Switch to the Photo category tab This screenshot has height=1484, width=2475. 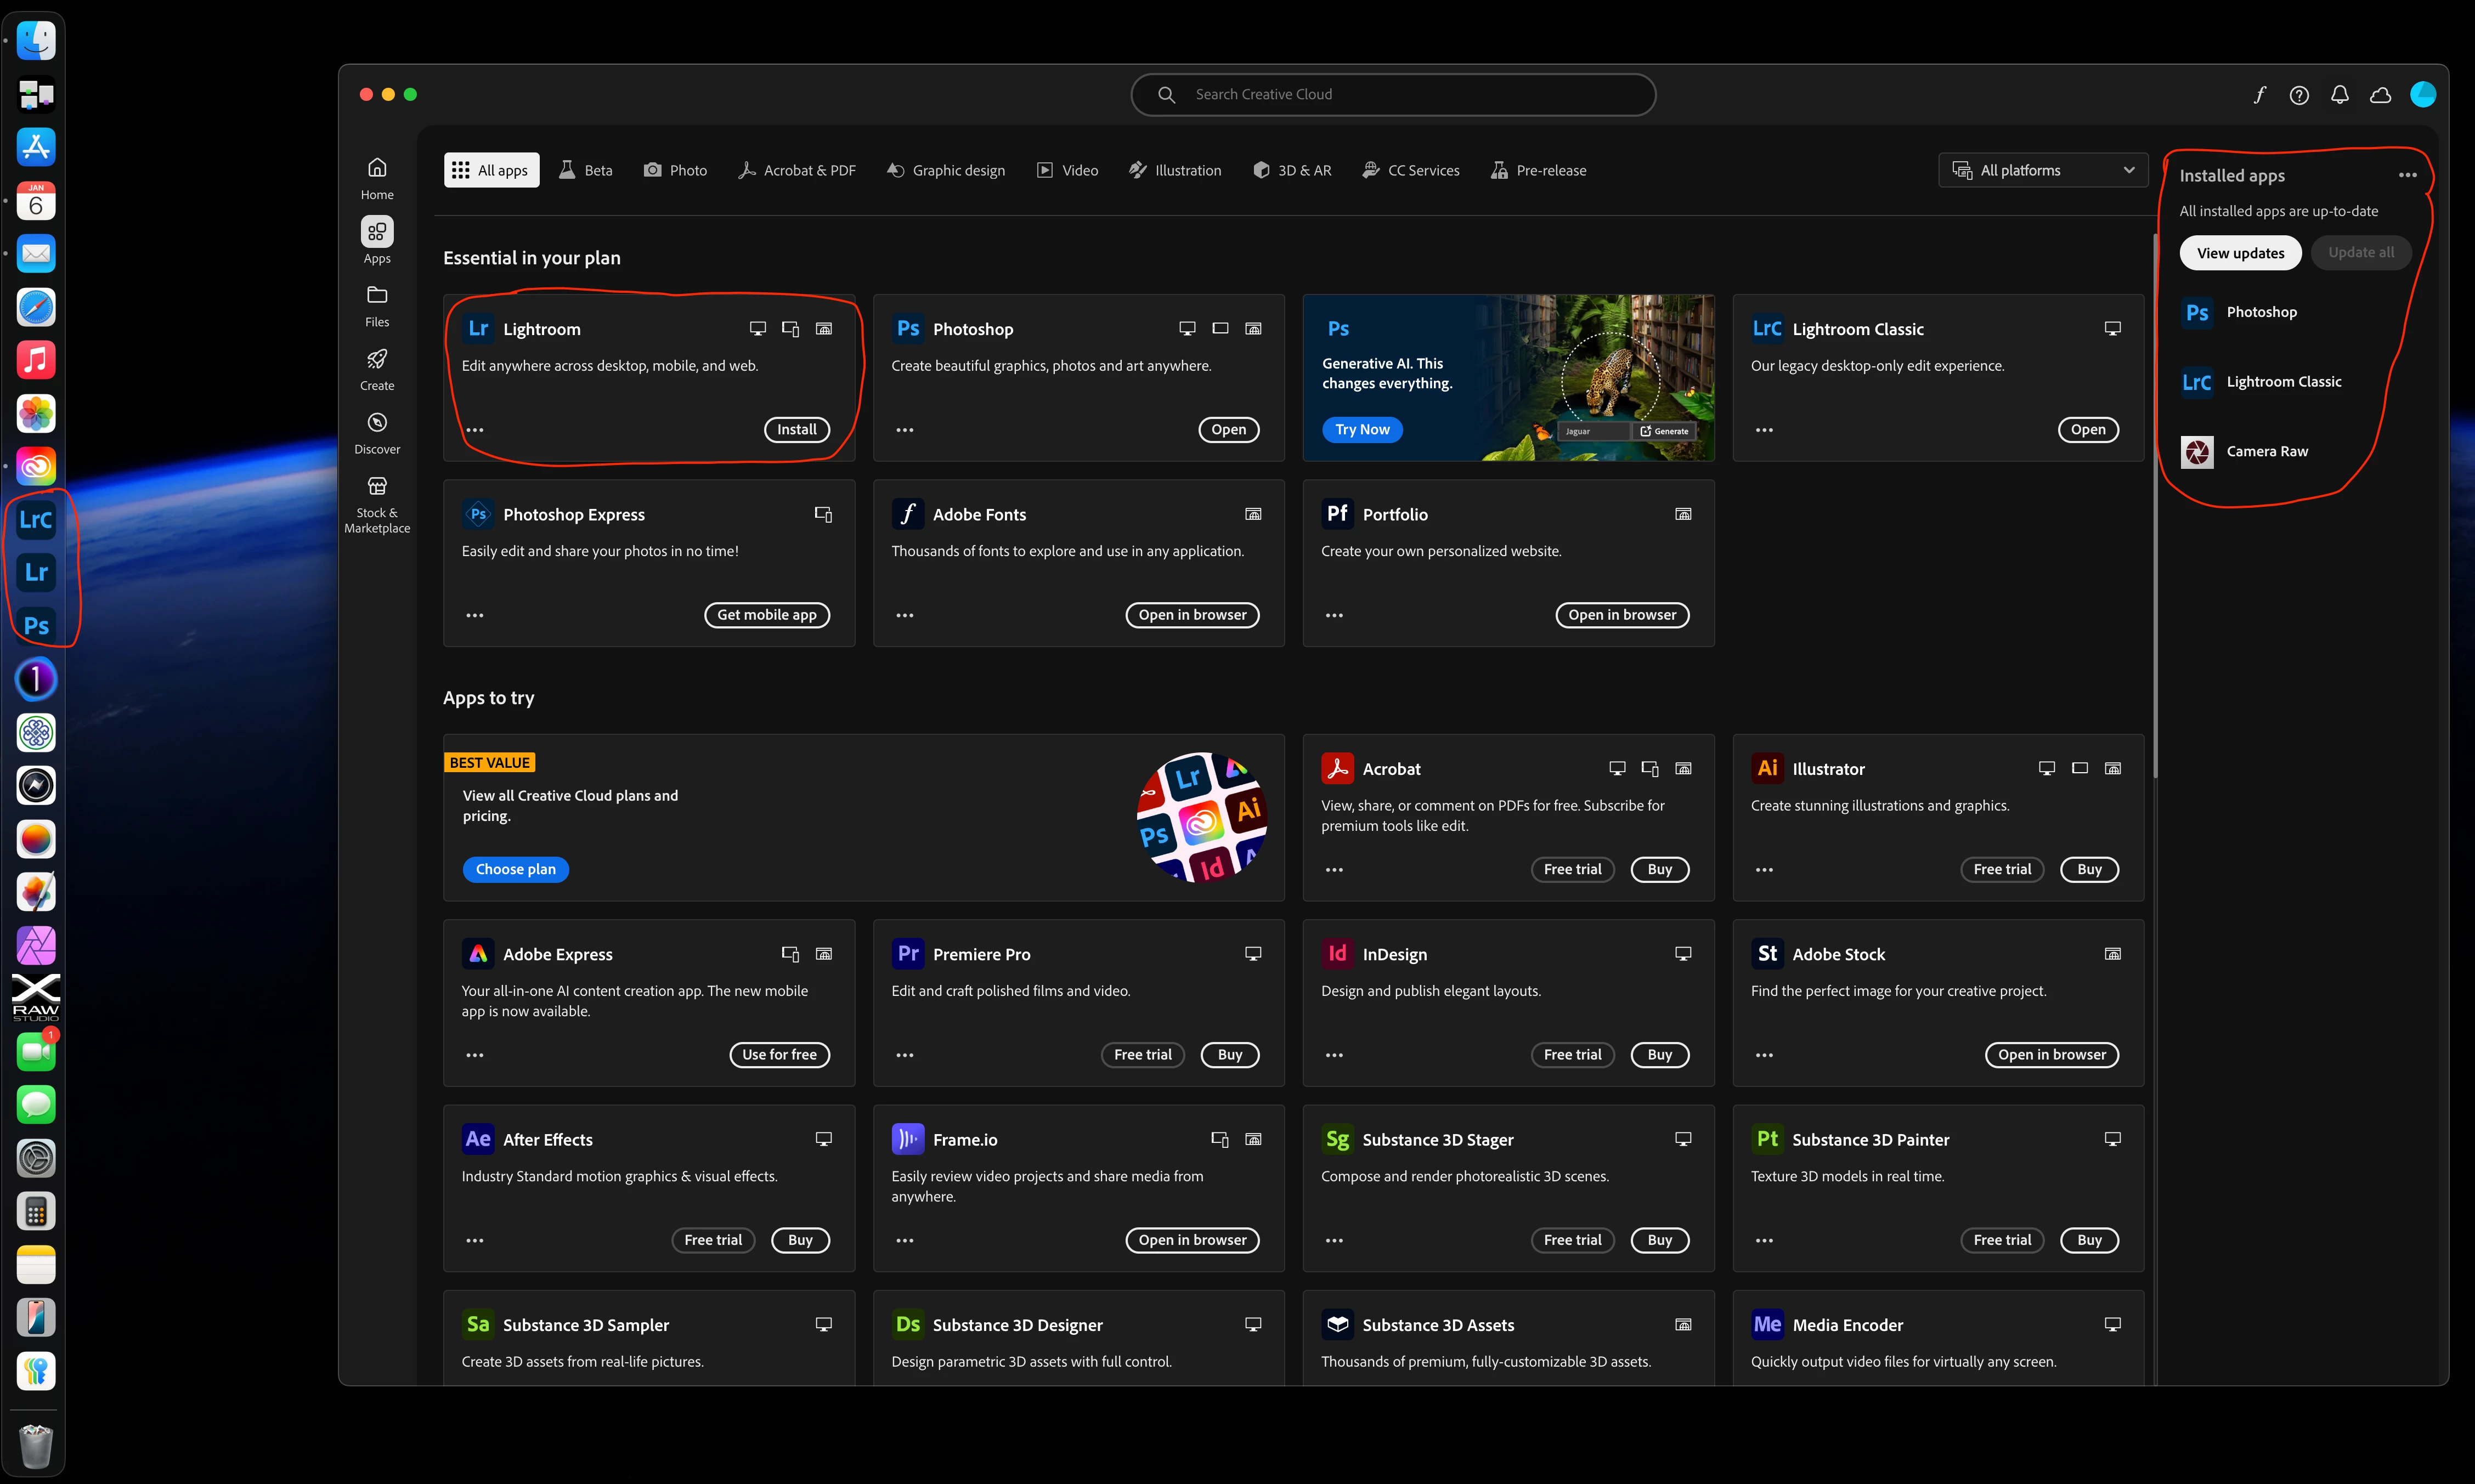click(676, 170)
